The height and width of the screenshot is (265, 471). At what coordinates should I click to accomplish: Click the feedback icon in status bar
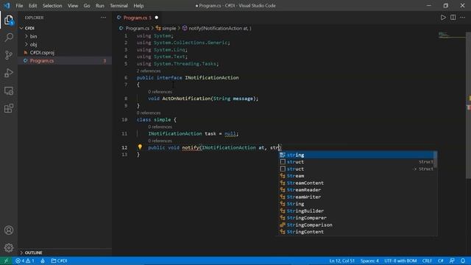coord(452,261)
